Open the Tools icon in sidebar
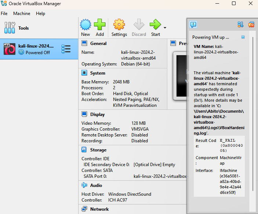Viewport: 258px width, 214px height. click(10, 28)
